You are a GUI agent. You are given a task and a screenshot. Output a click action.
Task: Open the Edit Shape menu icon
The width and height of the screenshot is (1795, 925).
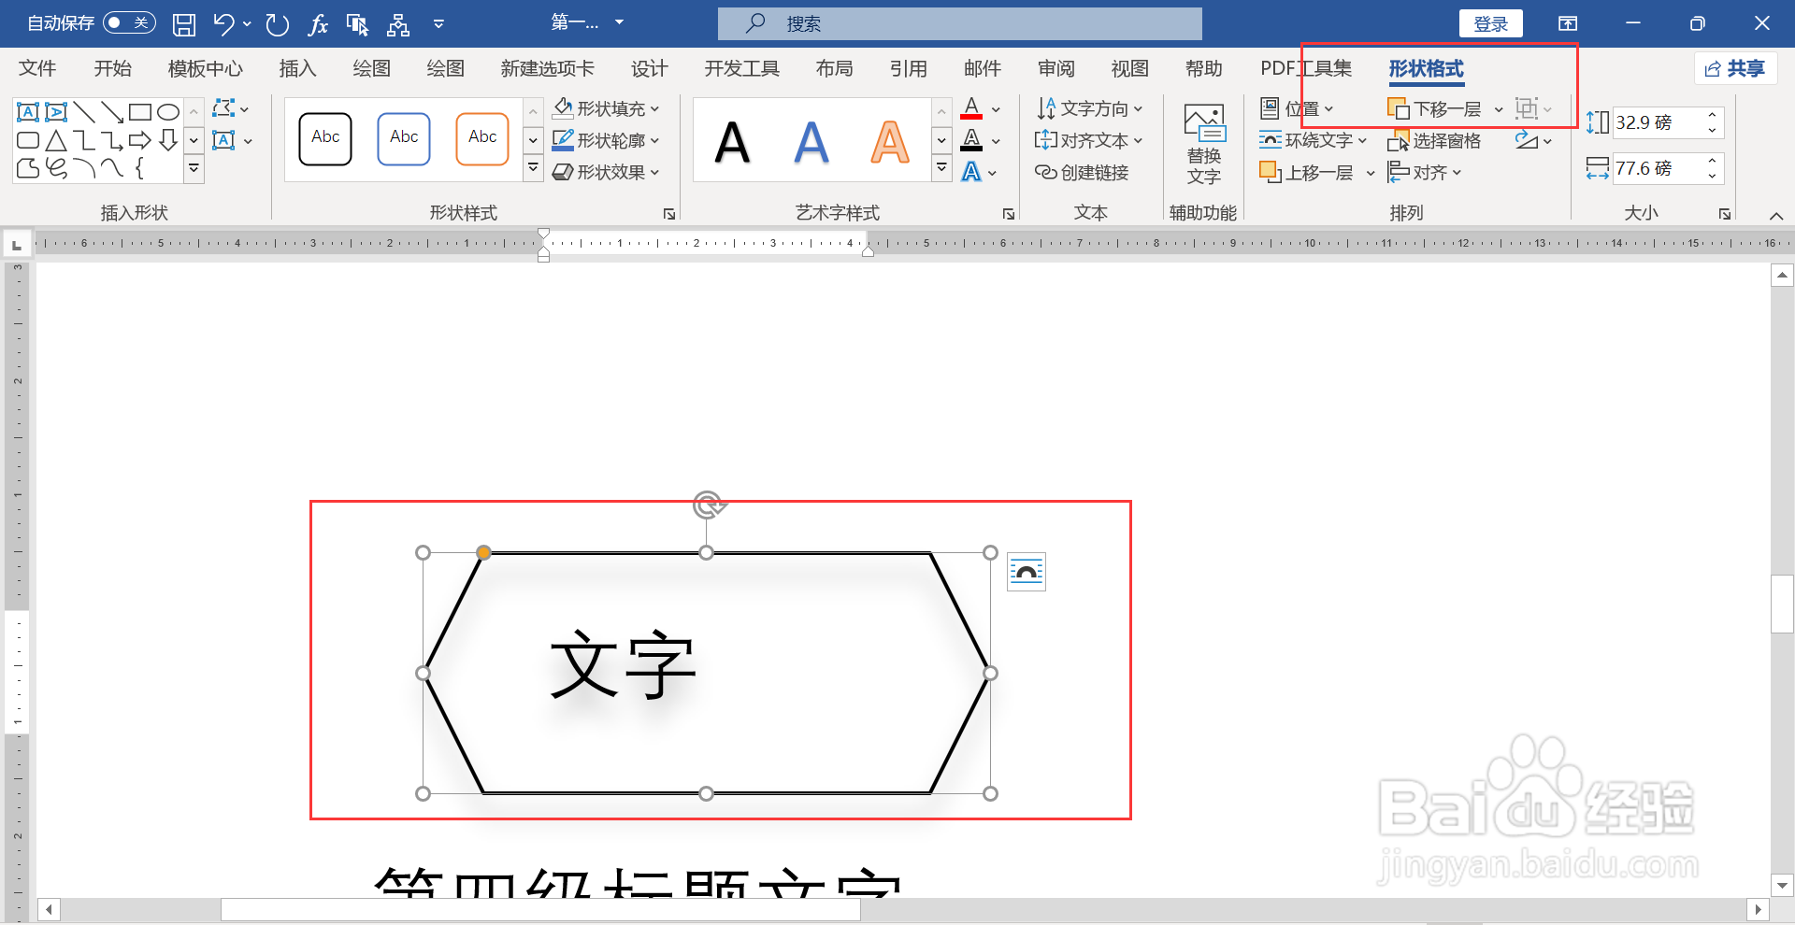tap(230, 108)
